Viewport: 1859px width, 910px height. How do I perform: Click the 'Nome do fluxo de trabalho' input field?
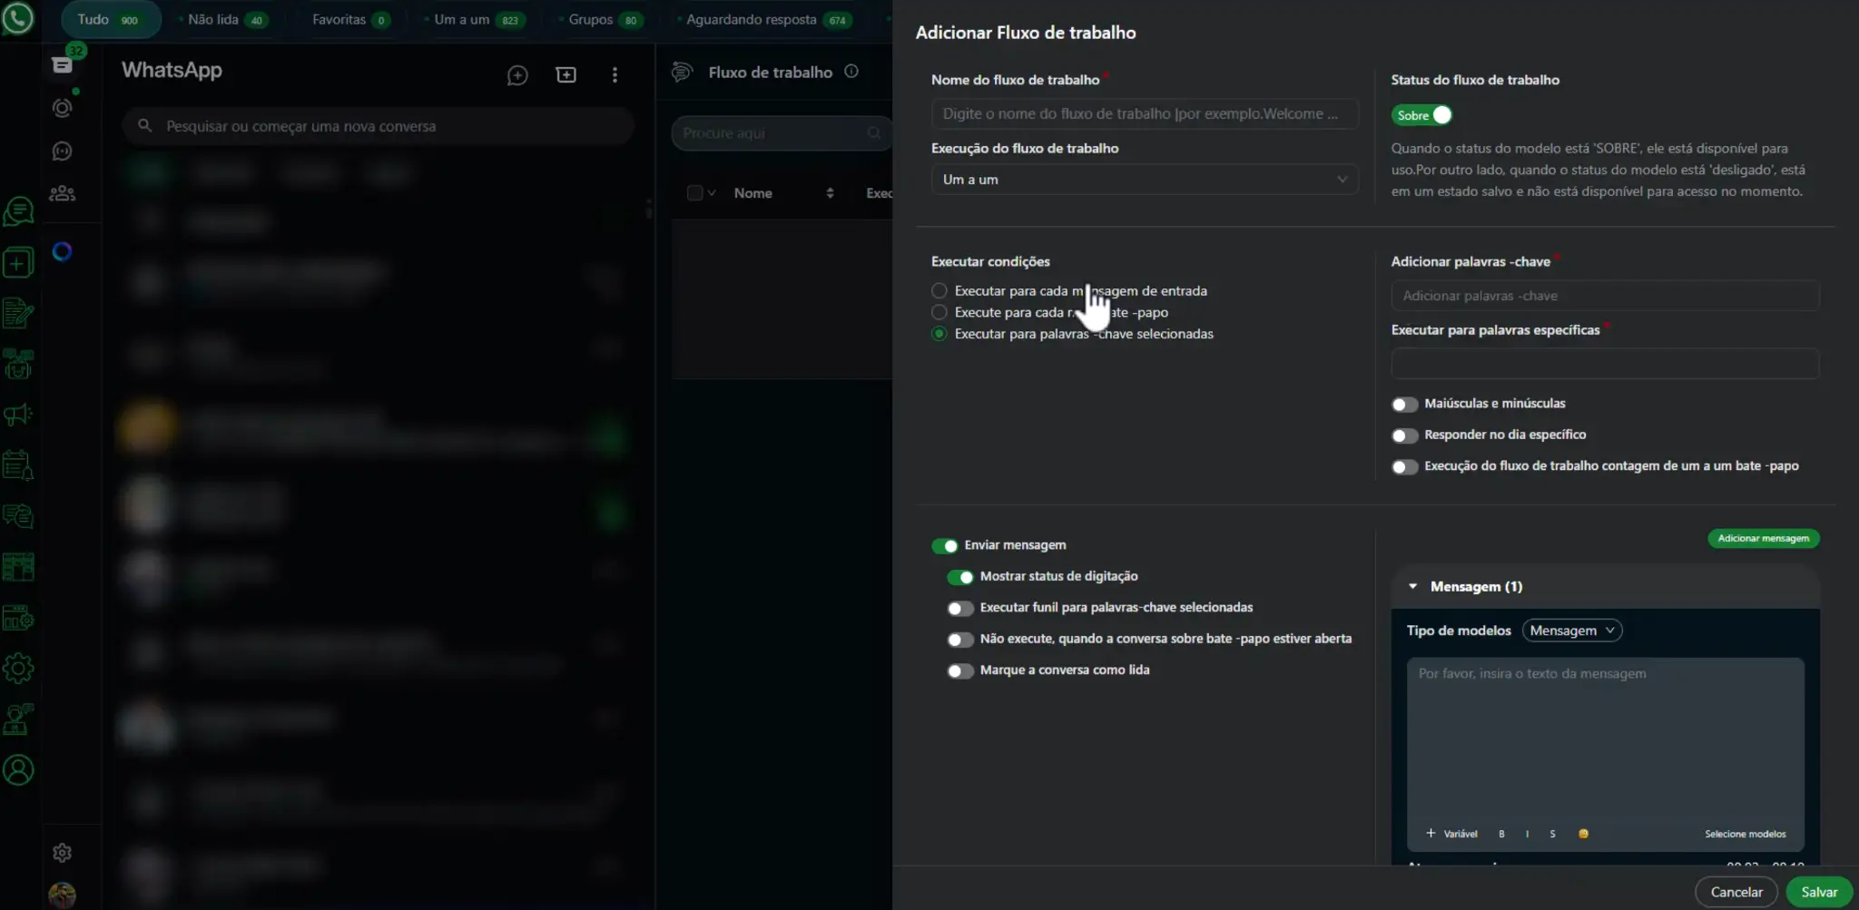point(1144,113)
